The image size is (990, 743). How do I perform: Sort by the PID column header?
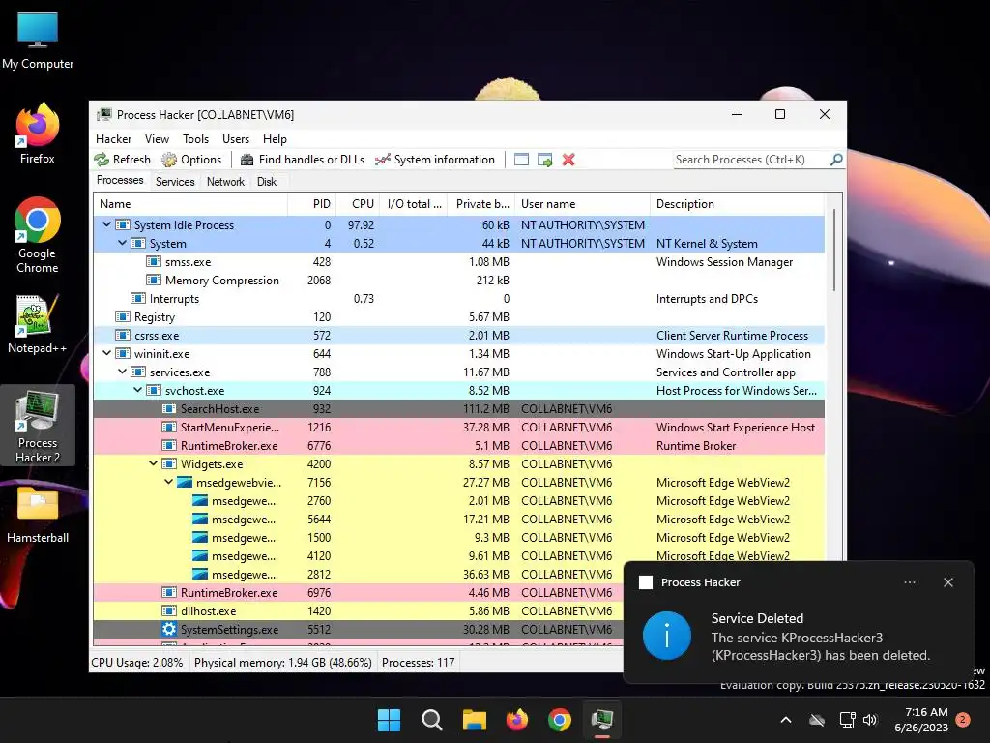[312, 204]
